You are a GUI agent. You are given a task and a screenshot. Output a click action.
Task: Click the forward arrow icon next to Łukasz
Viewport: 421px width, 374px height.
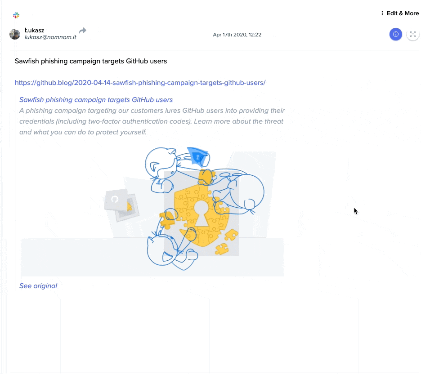83,30
